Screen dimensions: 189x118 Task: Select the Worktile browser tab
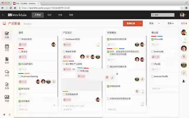click(26, 4)
